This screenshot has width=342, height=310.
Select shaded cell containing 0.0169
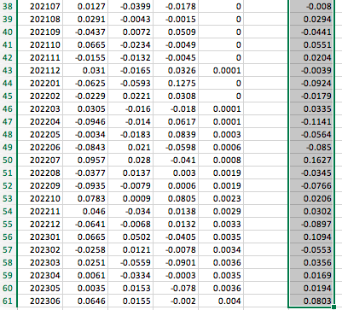[311, 275]
